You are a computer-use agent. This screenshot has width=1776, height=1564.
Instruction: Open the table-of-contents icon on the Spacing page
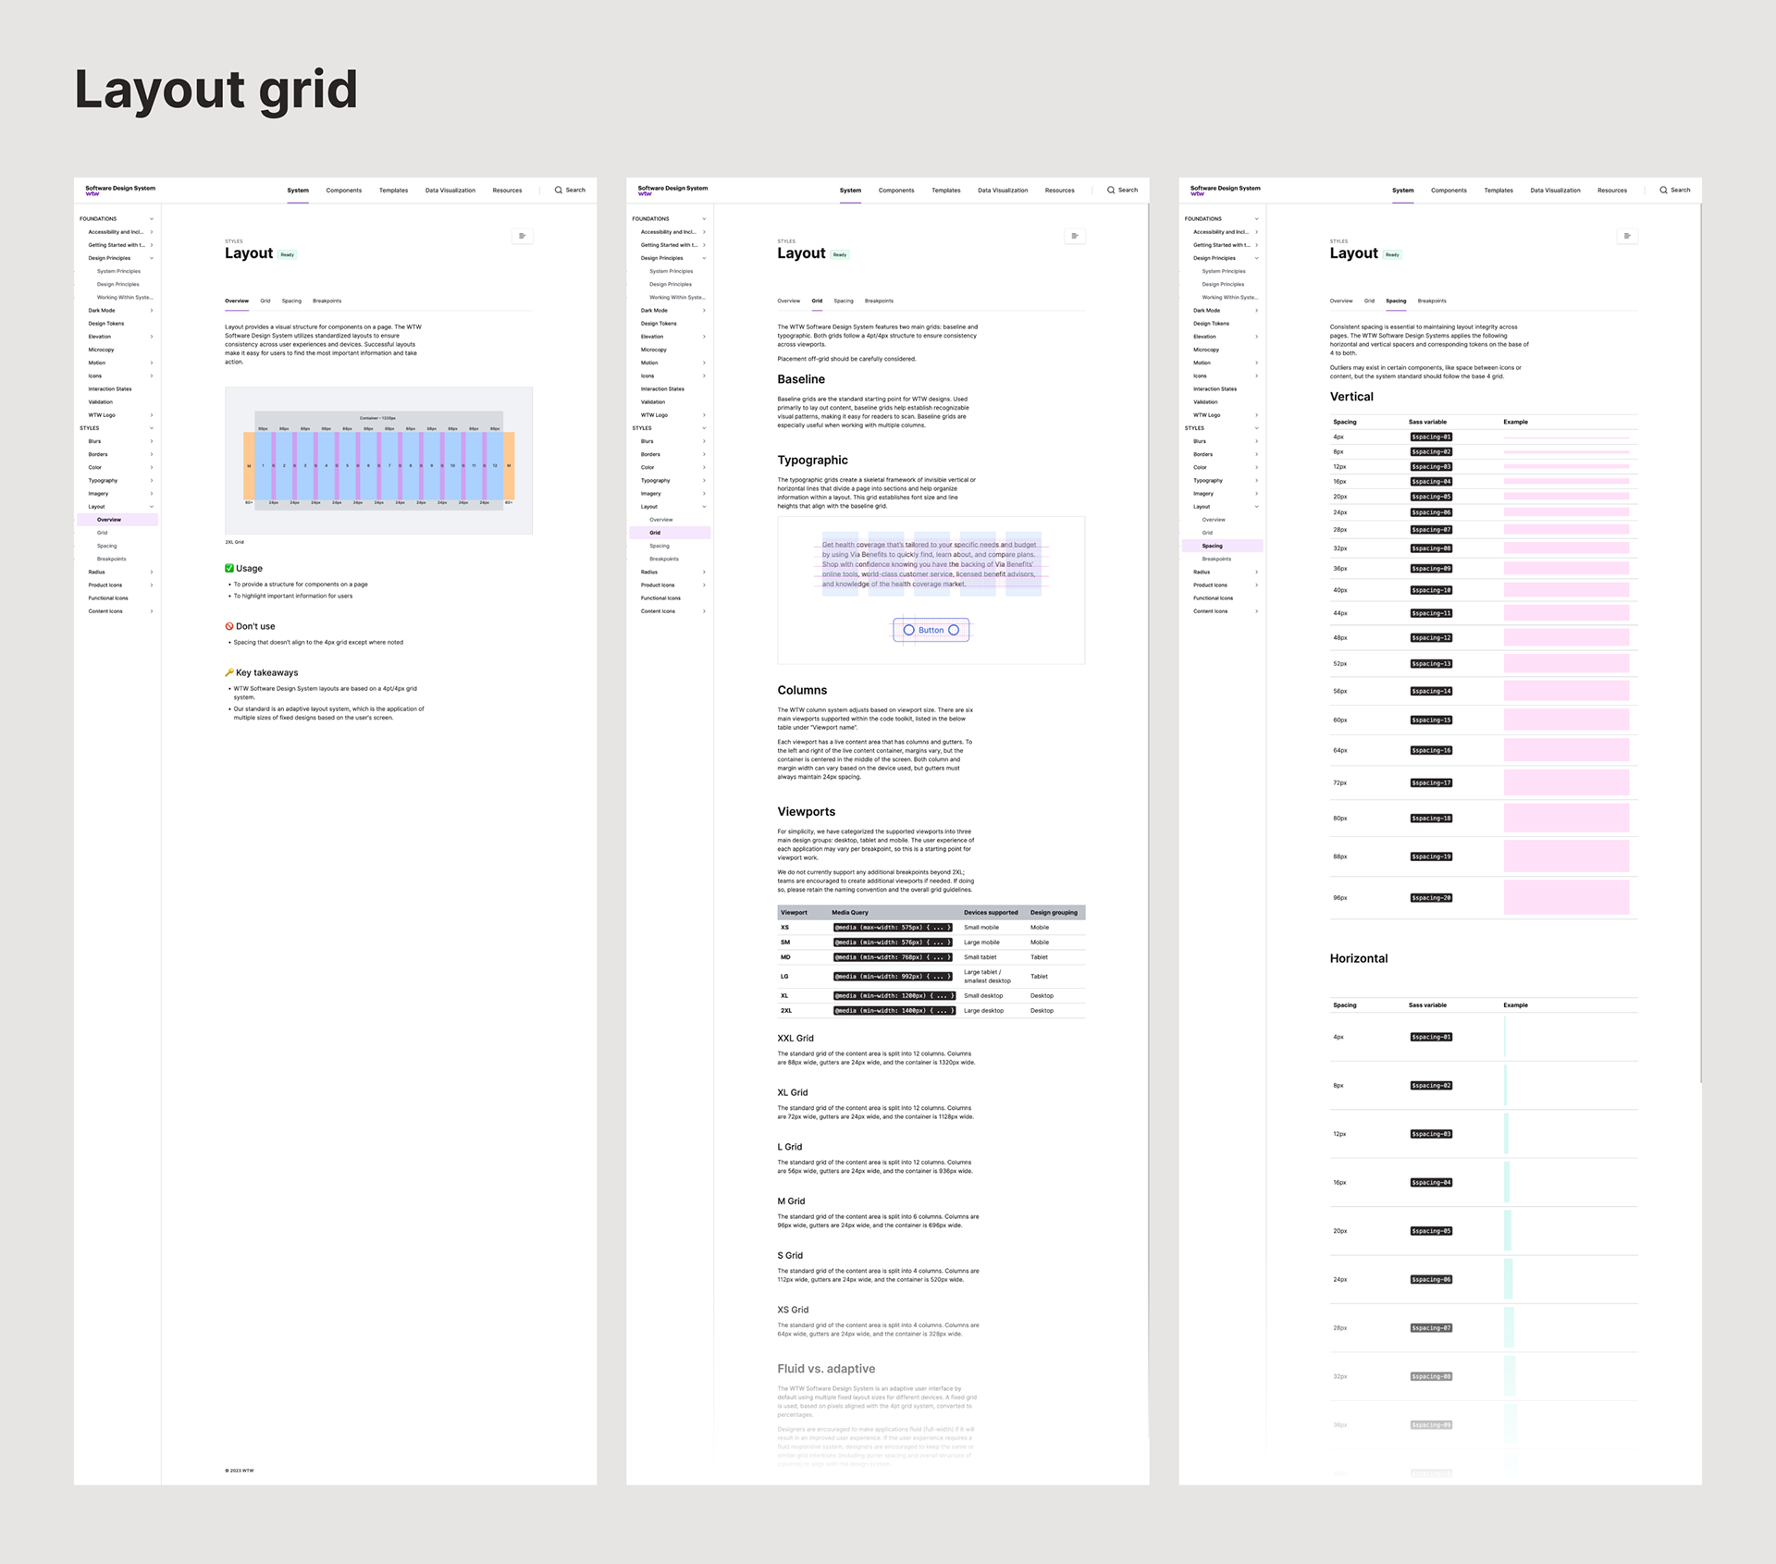click(x=1627, y=236)
